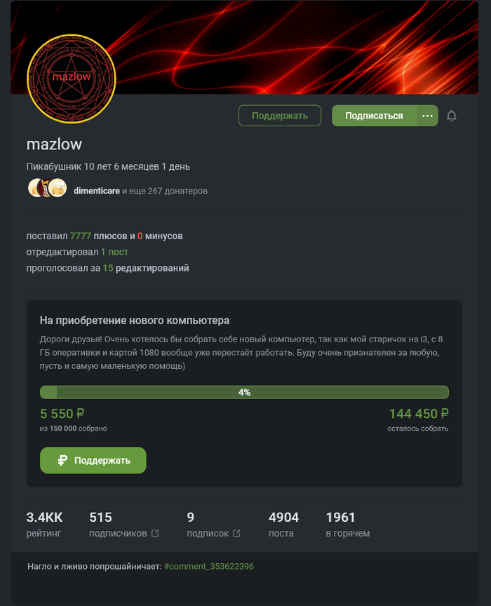The image size is (491, 606).
Task: Click the third donor avatar icon
Action: click(x=58, y=188)
